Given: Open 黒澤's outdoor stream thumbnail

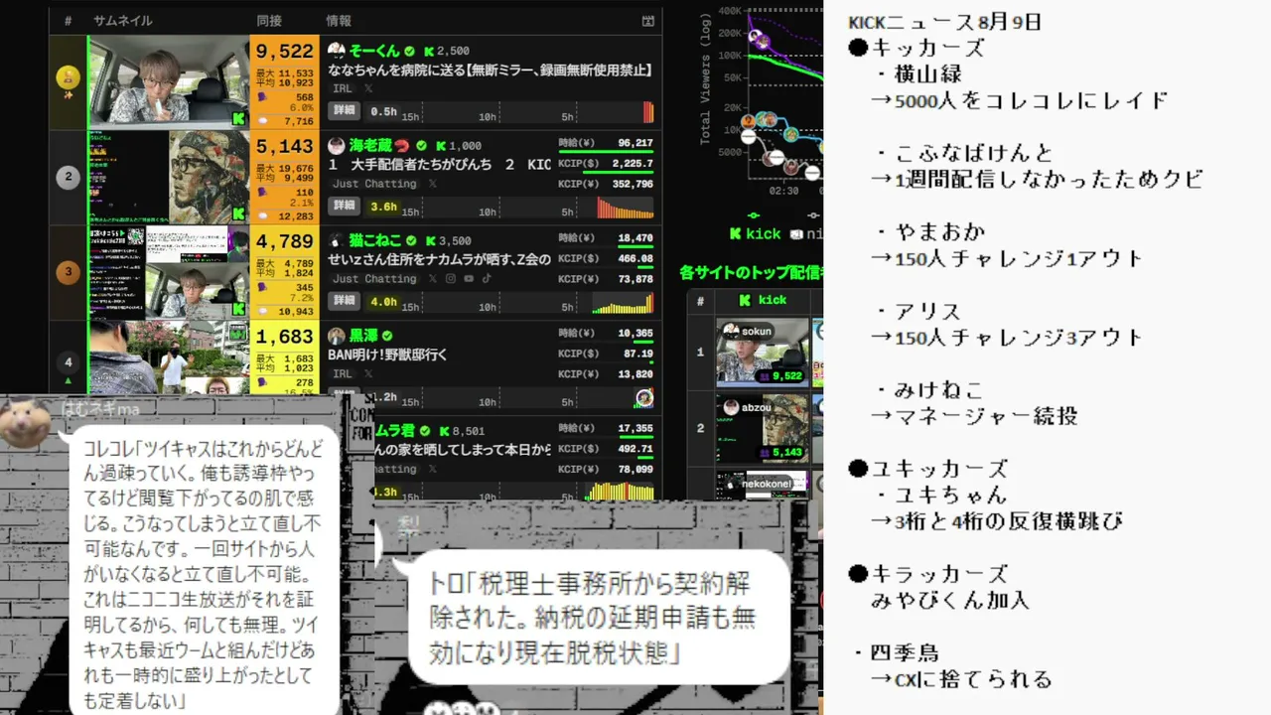Looking at the screenshot, I should tap(168, 357).
